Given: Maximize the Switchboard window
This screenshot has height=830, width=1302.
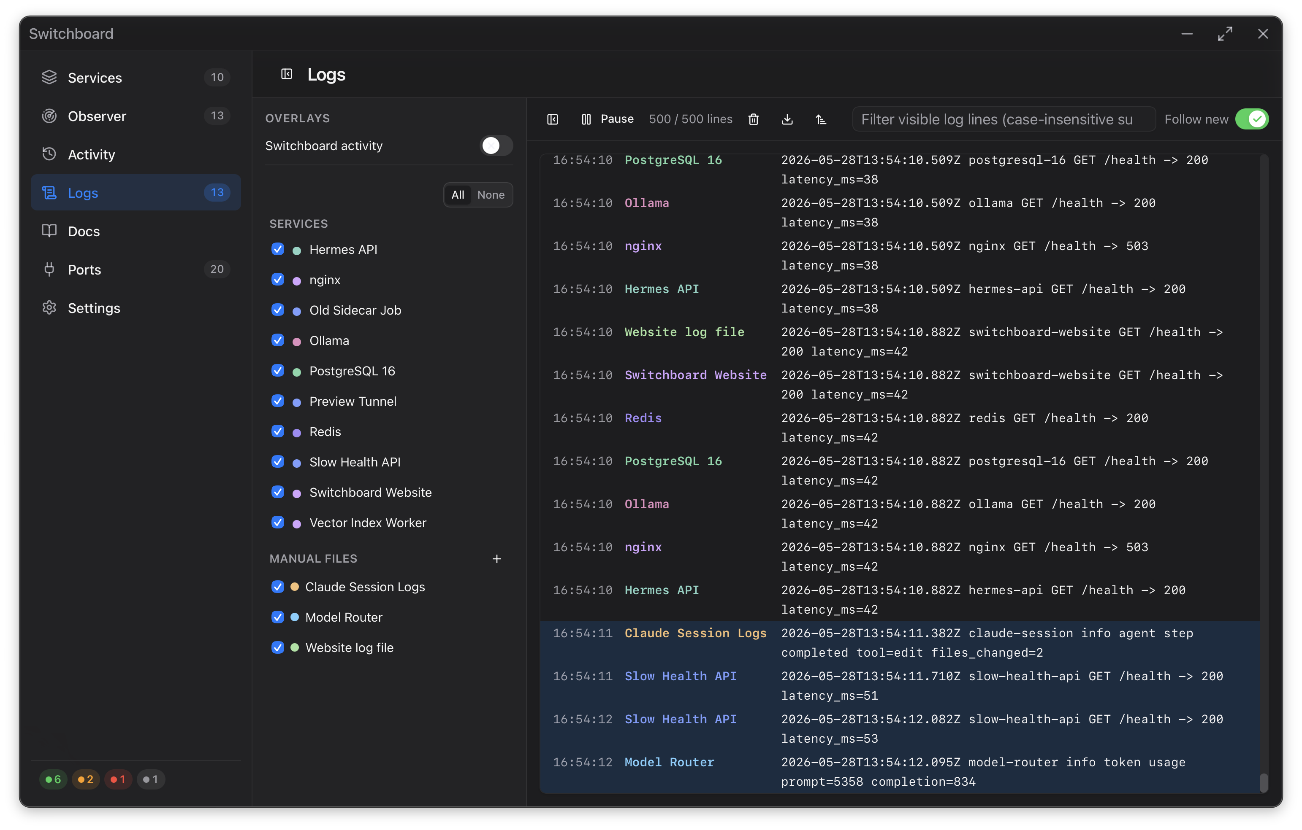Looking at the screenshot, I should pos(1225,33).
